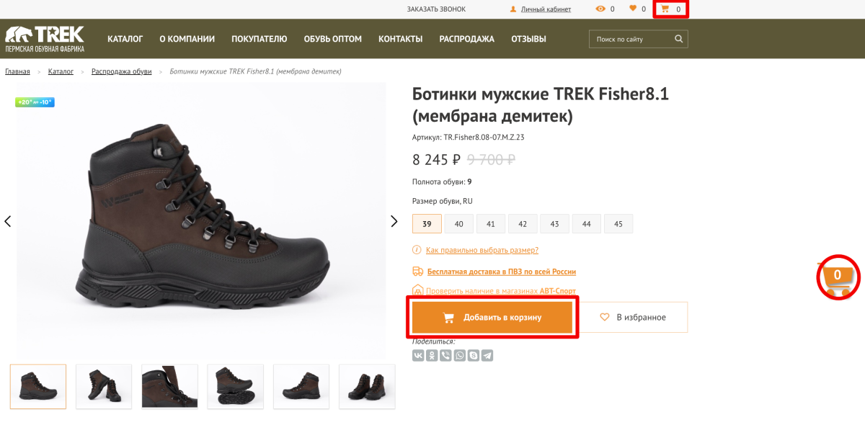Open the КАТАЛОГ menu

point(125,39)
